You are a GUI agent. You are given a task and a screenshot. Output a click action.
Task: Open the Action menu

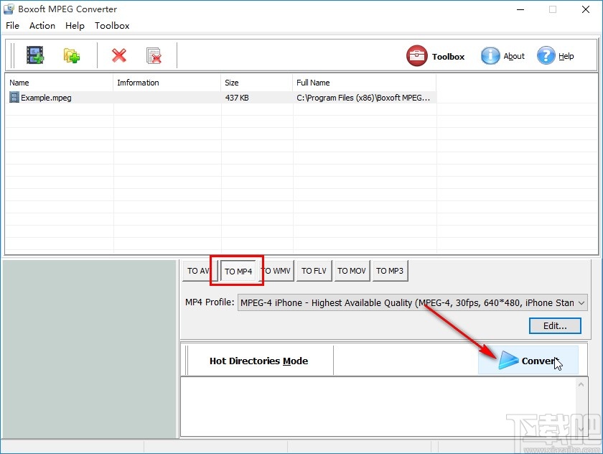coord(42,25)
